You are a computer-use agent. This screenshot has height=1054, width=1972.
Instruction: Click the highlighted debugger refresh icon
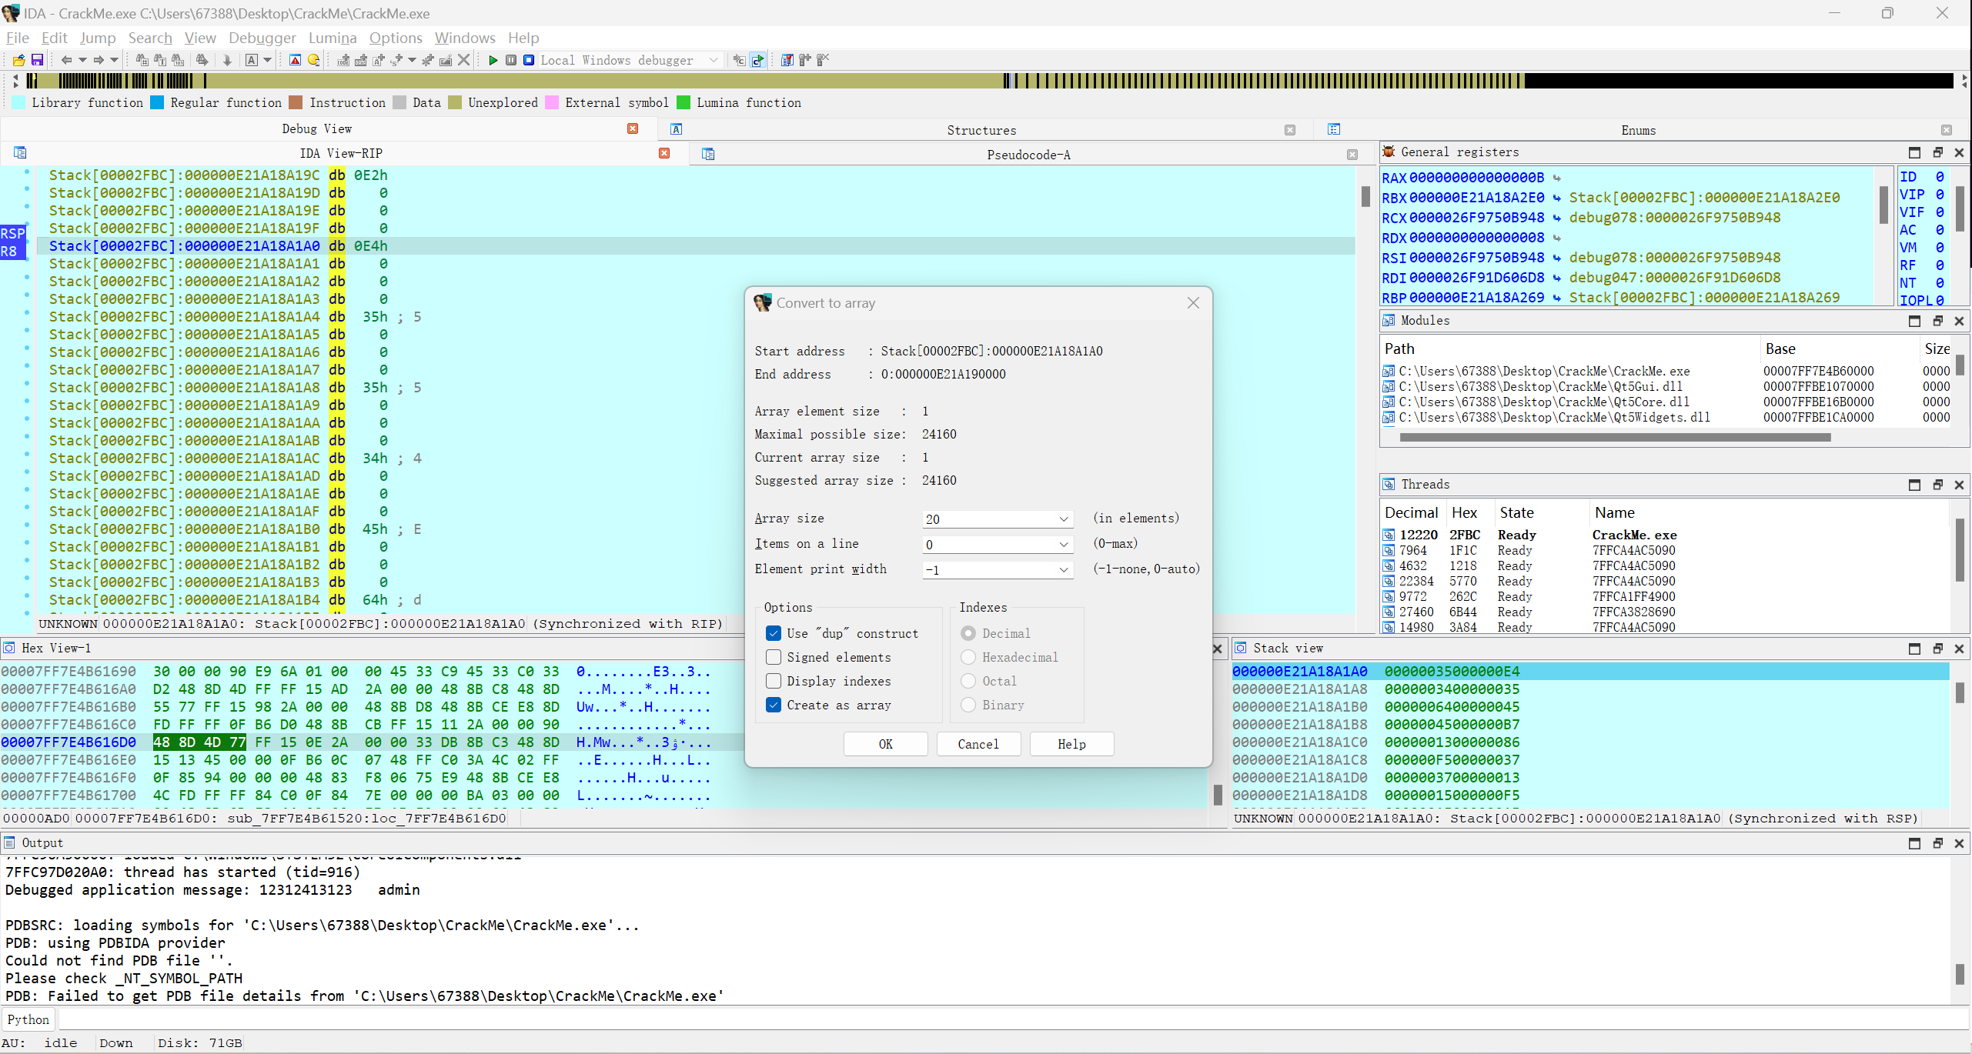(757, 60)
